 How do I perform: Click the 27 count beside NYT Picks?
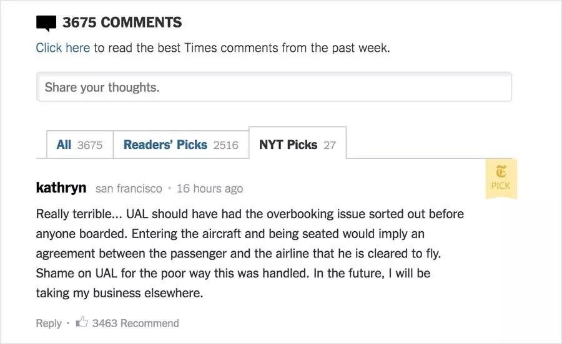tap(330, 145)
